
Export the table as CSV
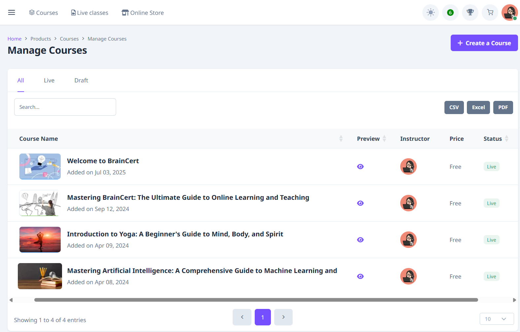click(x=454, y=107)
